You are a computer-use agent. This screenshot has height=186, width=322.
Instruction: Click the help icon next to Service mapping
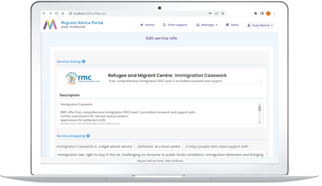click(88, 136)
